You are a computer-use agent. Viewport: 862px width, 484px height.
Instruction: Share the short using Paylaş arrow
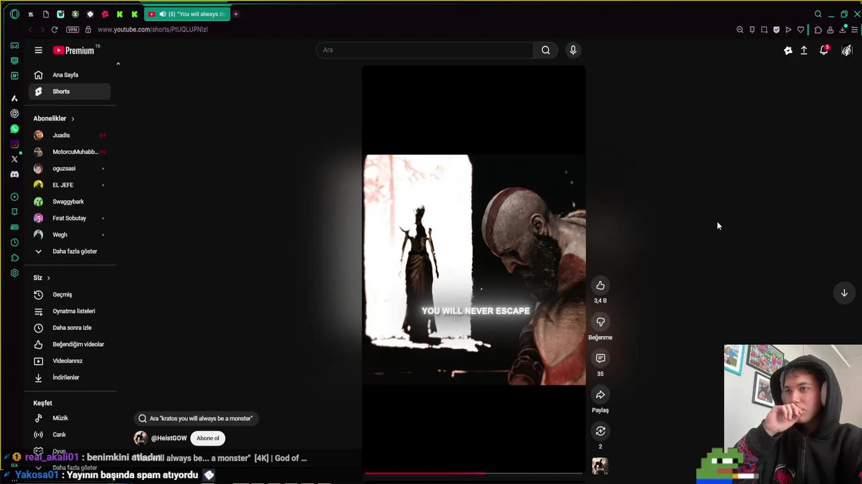(600, 395)
